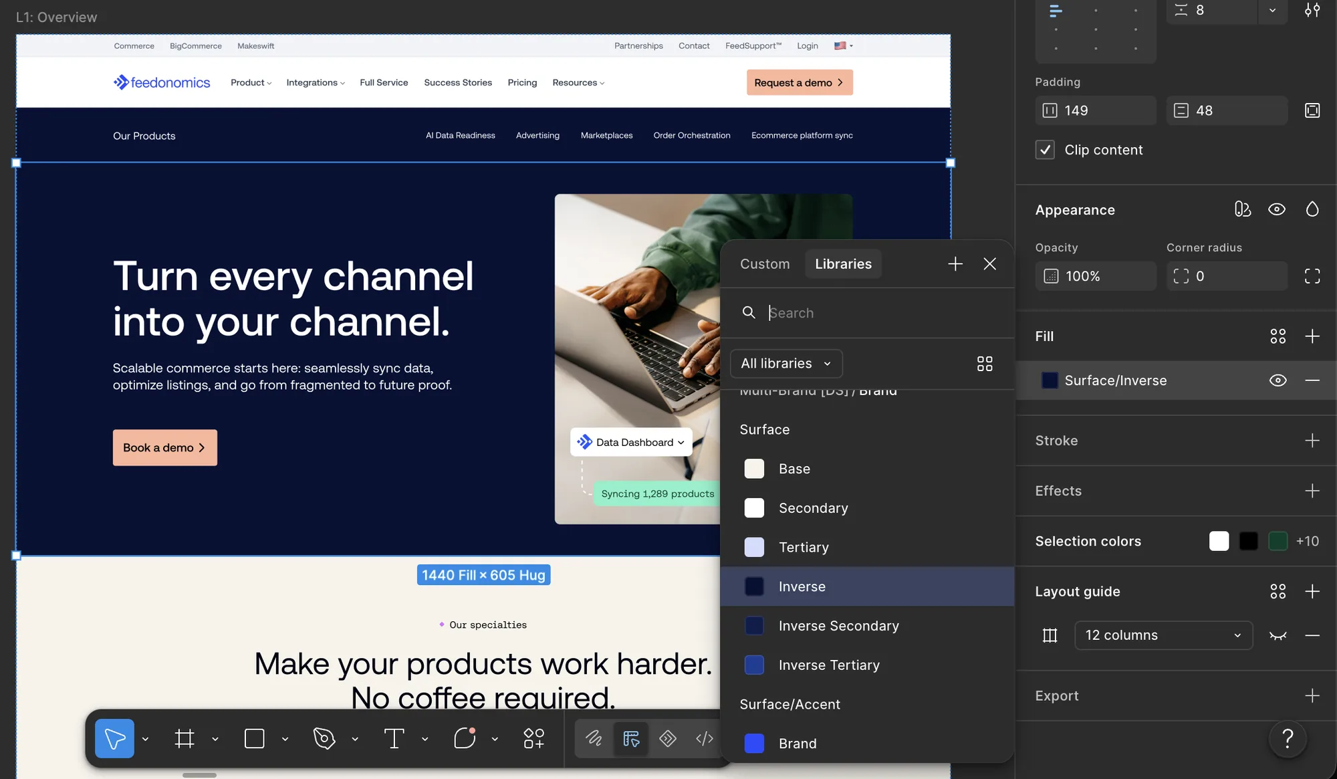Open Fill styles library icon
Screen dimensions: 1337x779
coord(1278,336)
